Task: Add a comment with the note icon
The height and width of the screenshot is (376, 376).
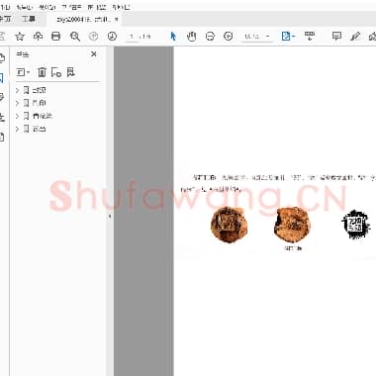Action: click(336, 37)
